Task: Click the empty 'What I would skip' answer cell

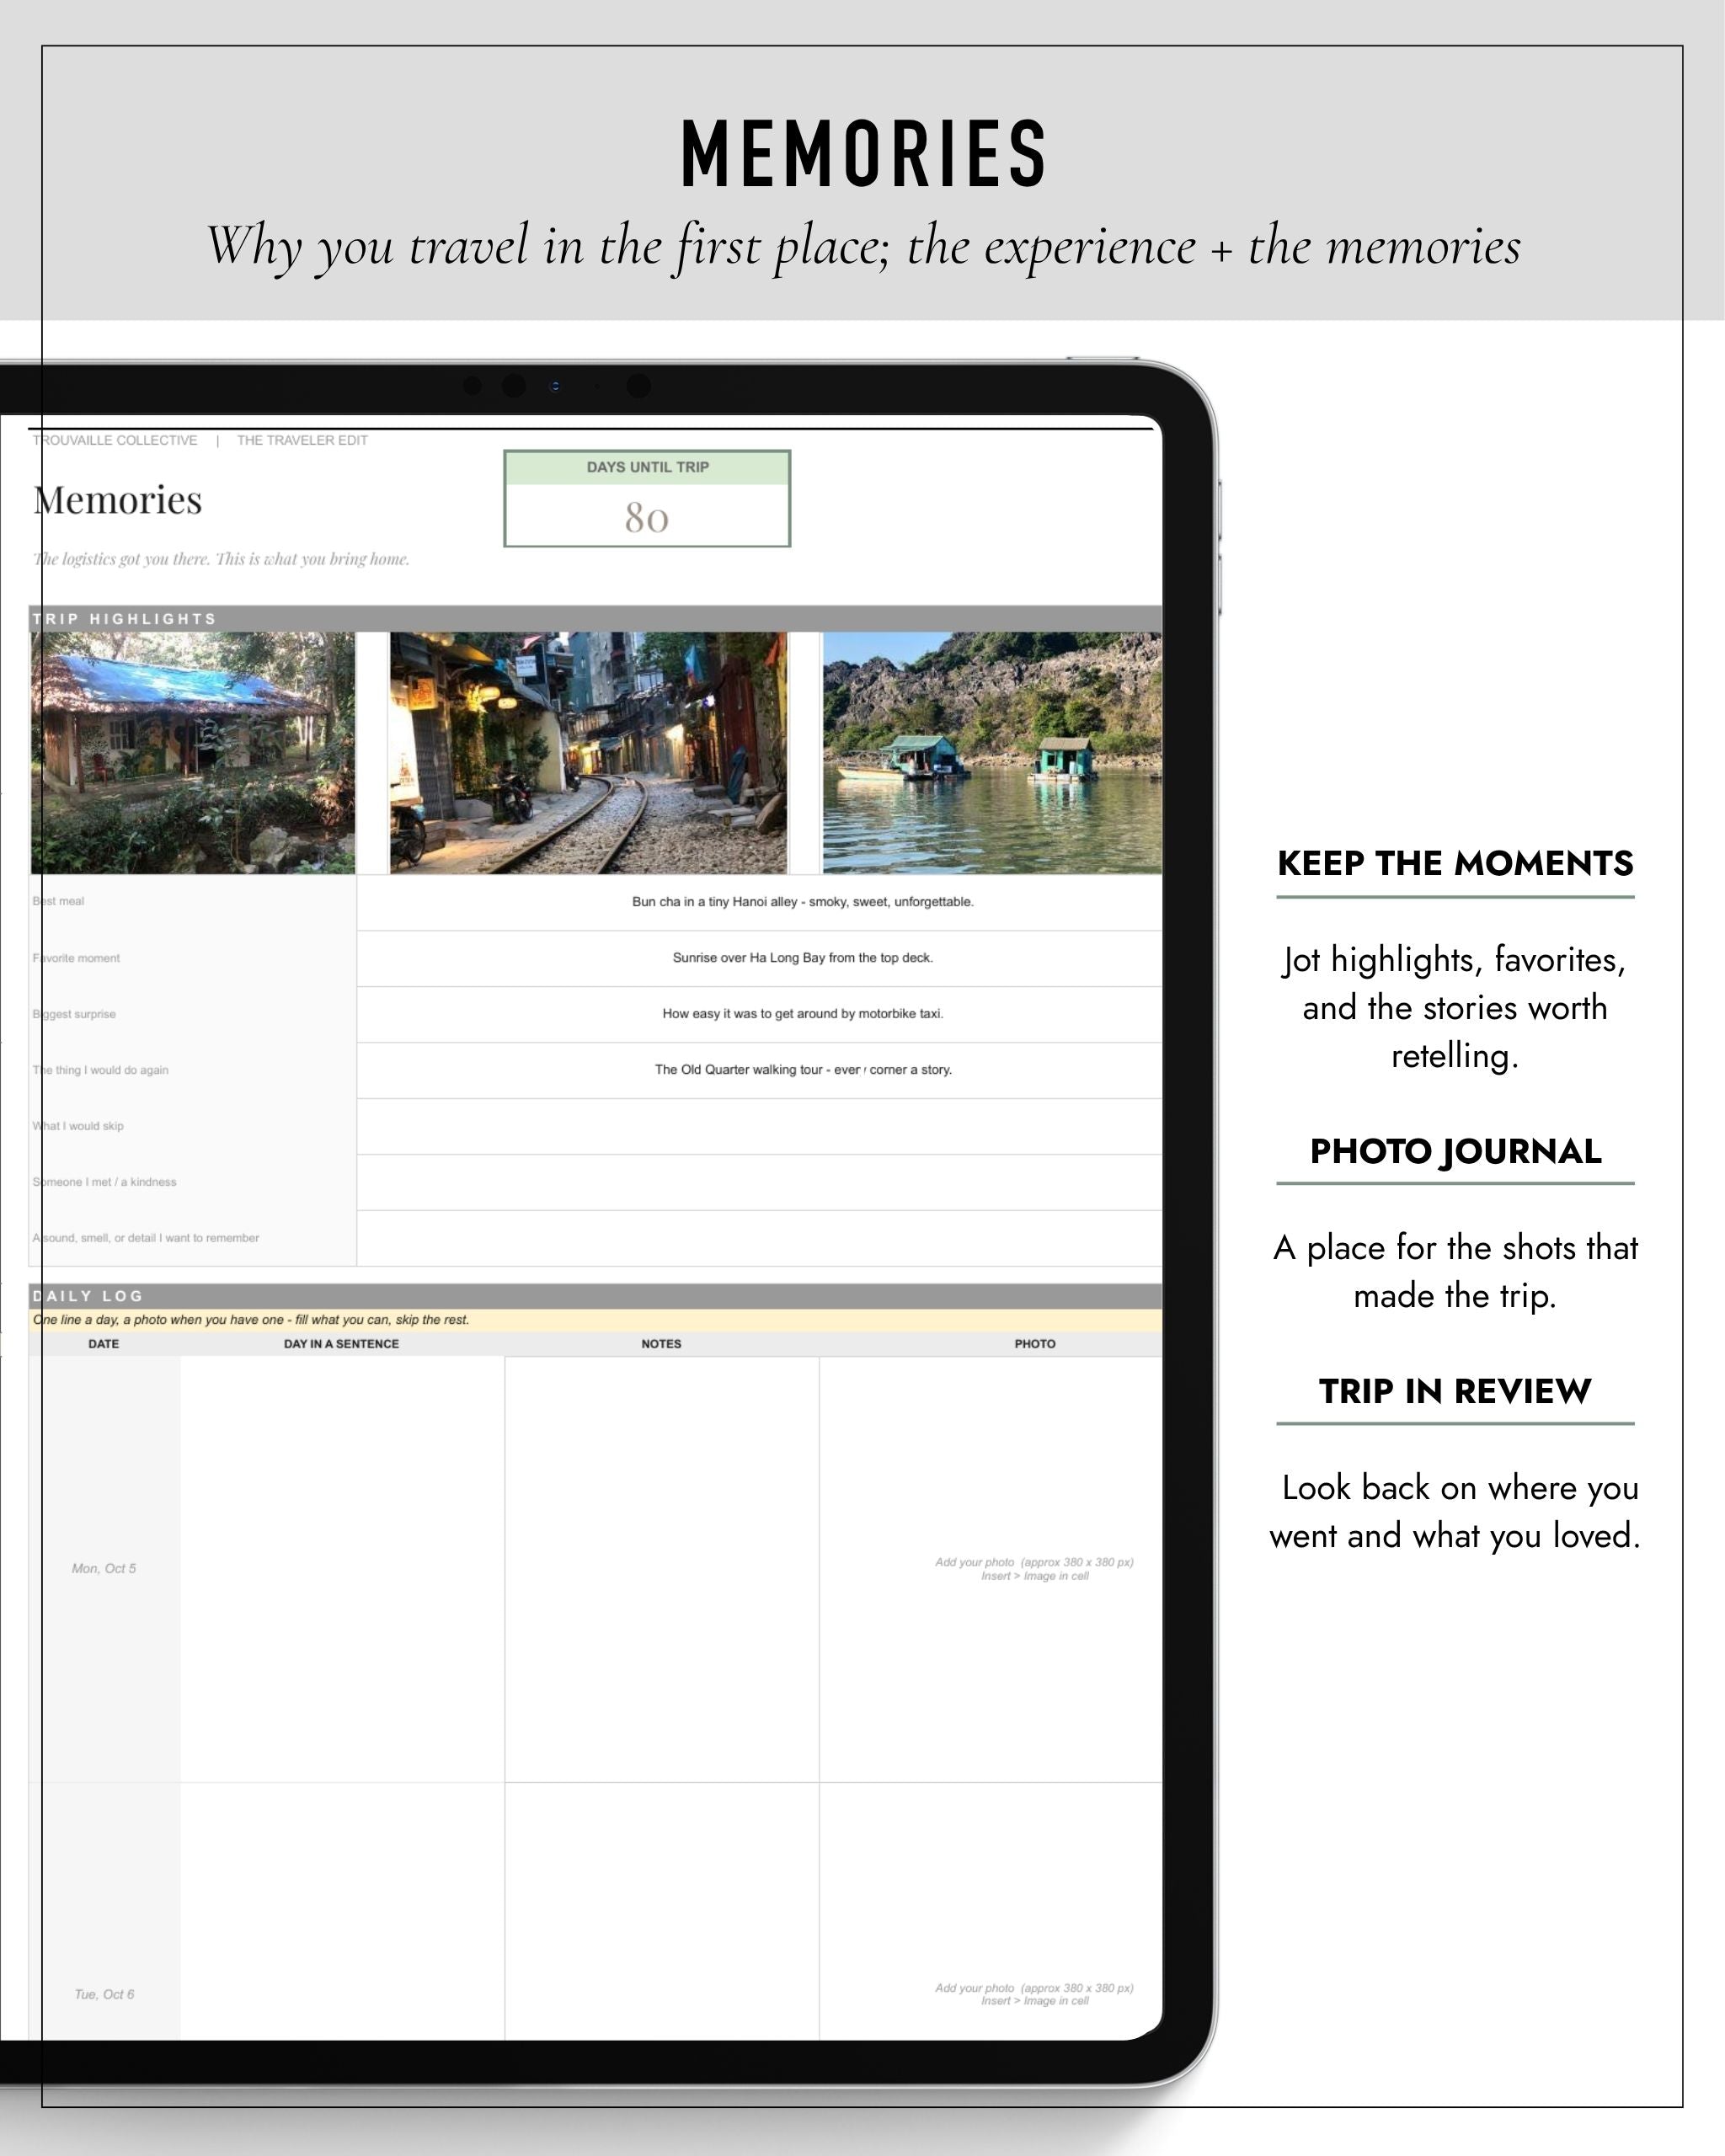Action: [x=760, y=1126]
